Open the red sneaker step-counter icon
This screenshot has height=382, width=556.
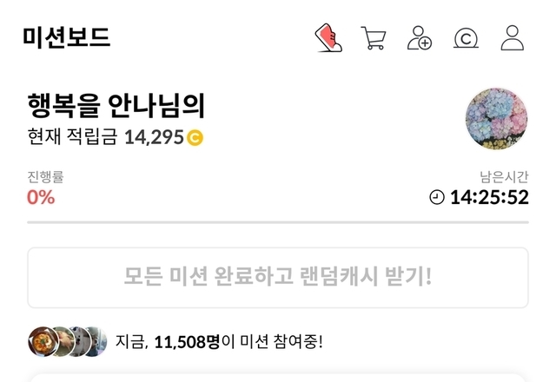[x=328, y=37]
